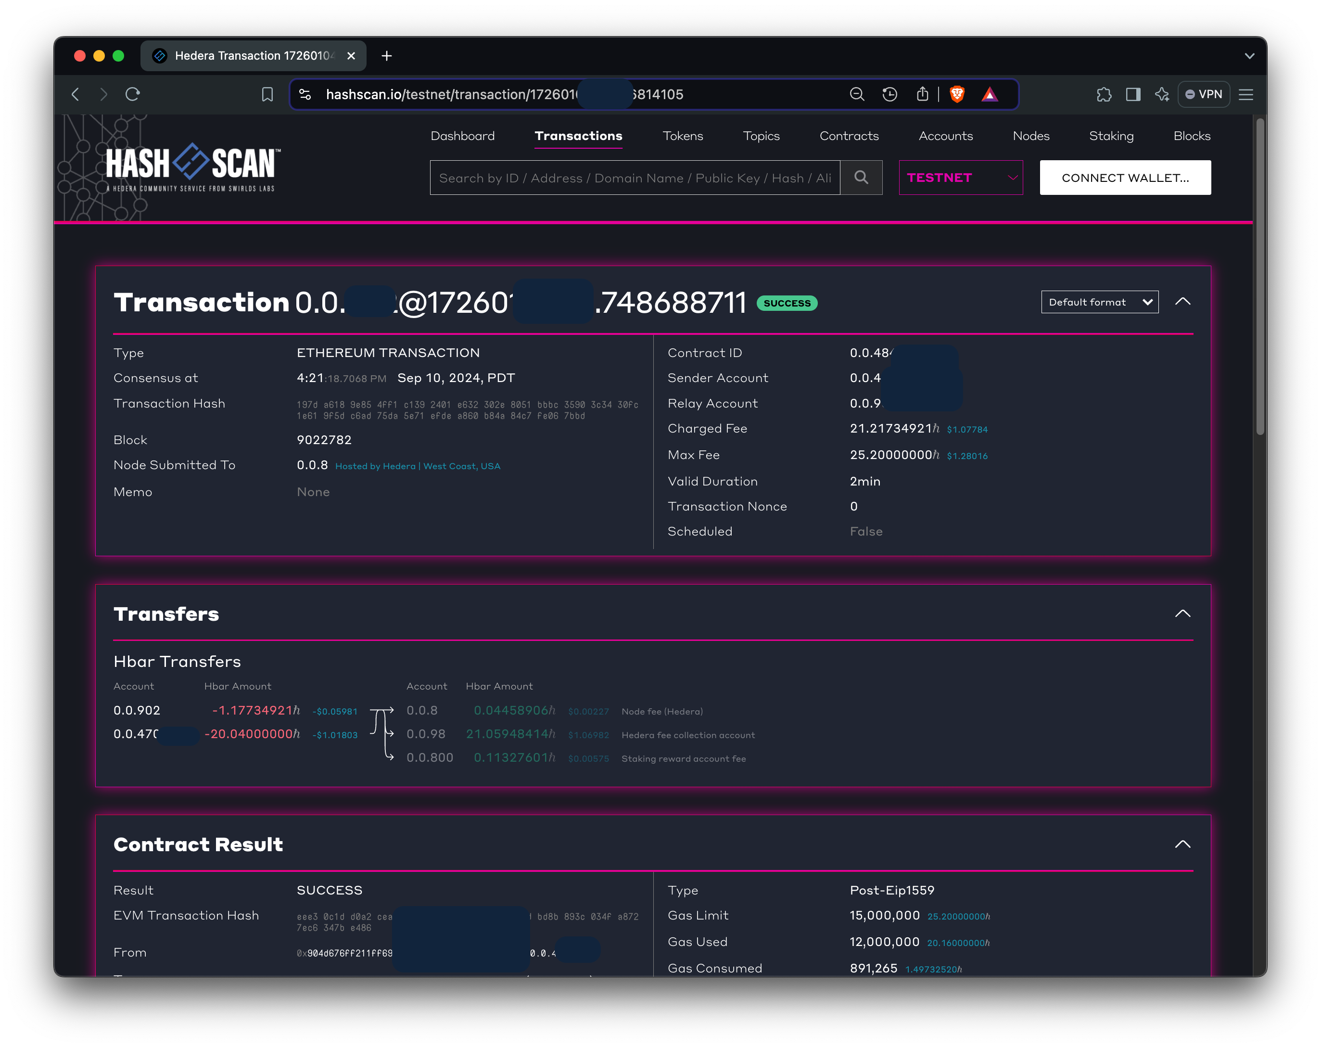Toggle the VPN button
Image resolution: width=1321 pixels, height=1048 pixels.
[1203, 94]
